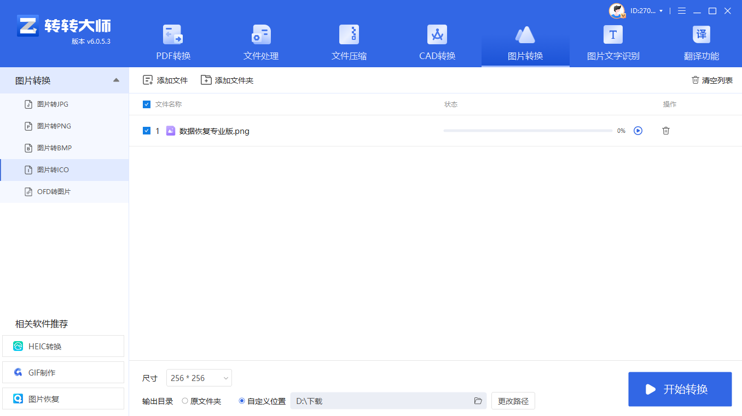Click the OFD转图片 file icon
Image resolution: width=742 pixels, height=416 pixels.
pyautogui.click(x=28, y=192)
